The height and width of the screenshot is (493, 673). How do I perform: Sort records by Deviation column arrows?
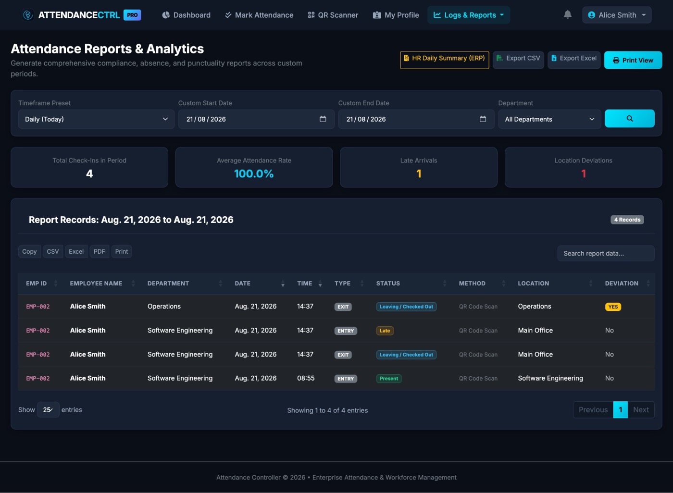648,283
